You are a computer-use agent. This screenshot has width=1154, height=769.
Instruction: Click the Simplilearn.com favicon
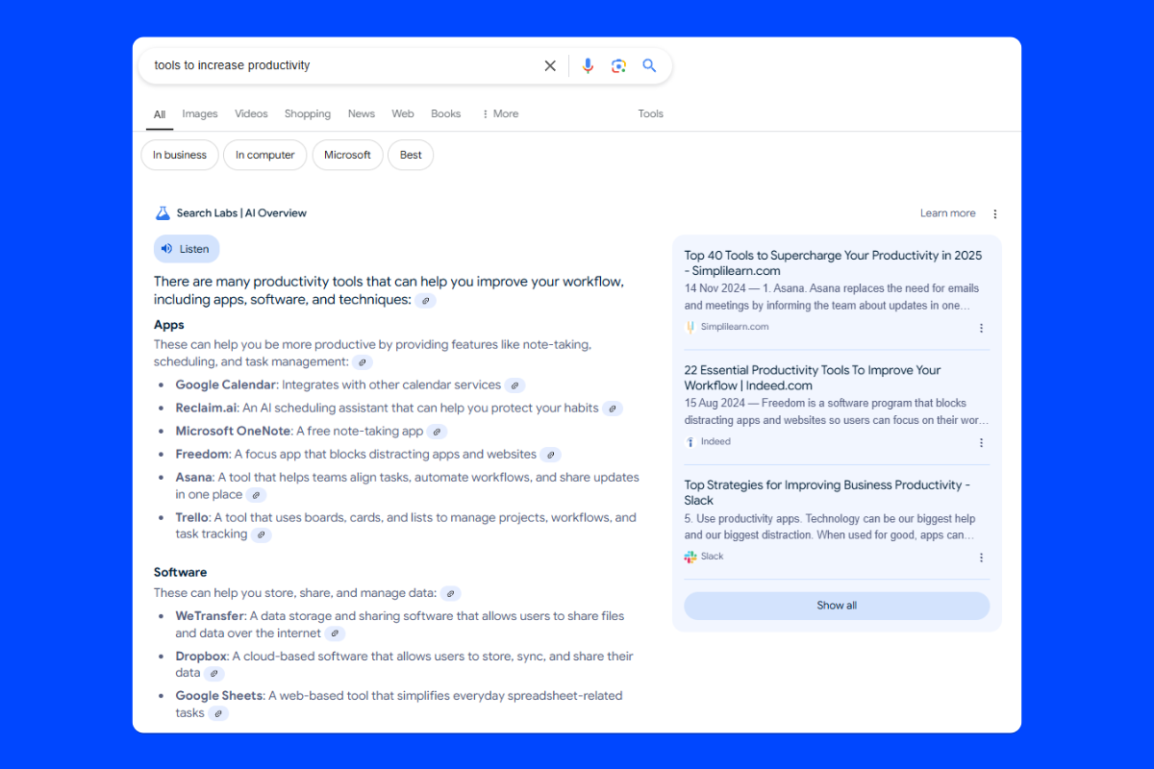tap(690, 327)
